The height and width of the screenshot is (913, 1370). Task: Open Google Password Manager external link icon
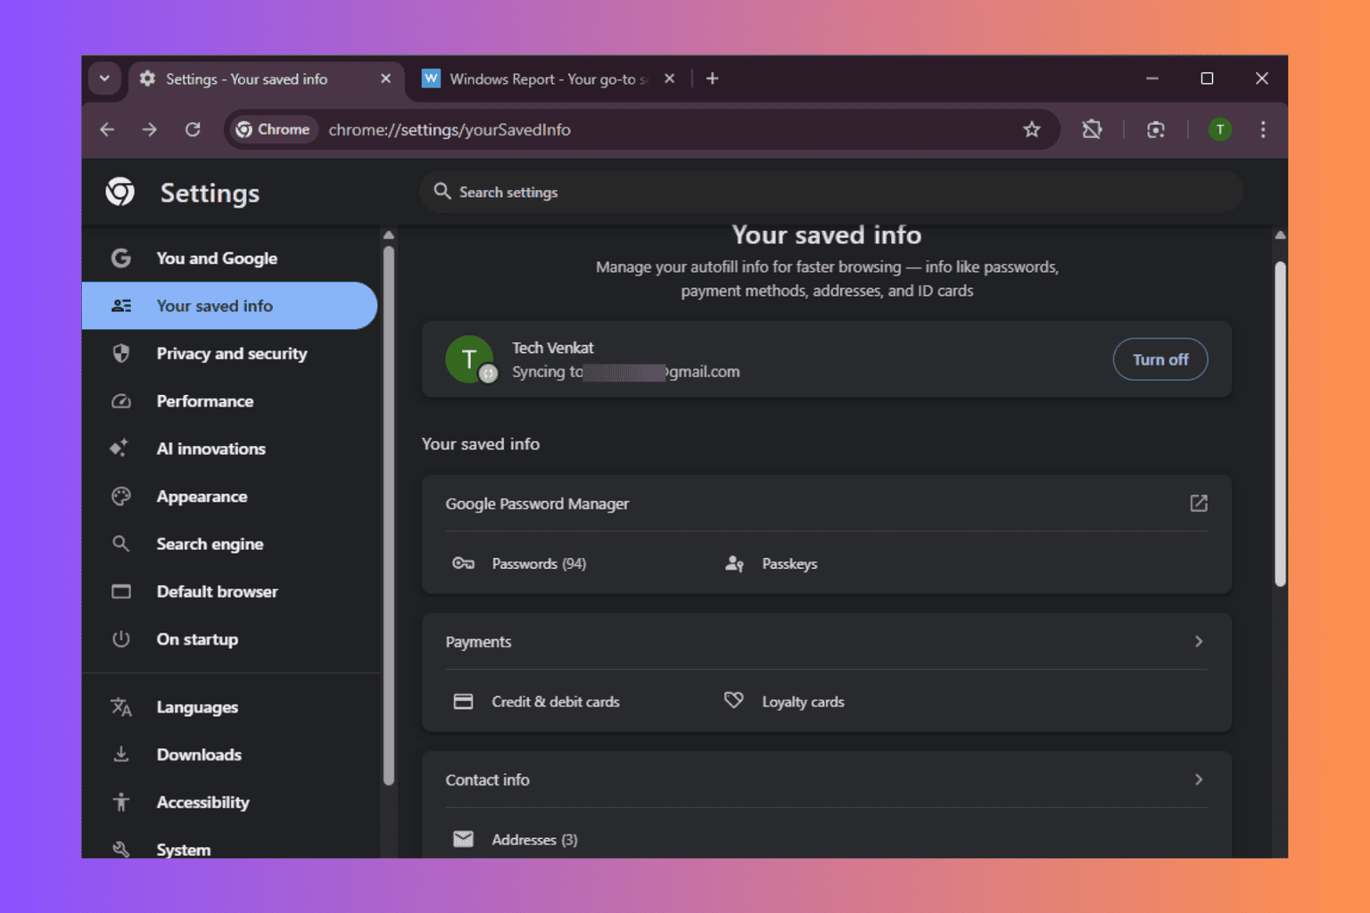coord(1199,504)
